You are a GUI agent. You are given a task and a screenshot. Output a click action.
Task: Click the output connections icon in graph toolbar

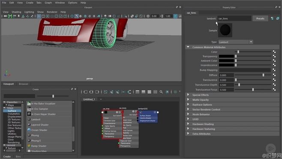97,92
